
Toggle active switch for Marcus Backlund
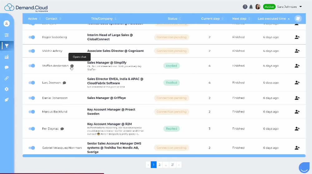[x=32, y=112]
